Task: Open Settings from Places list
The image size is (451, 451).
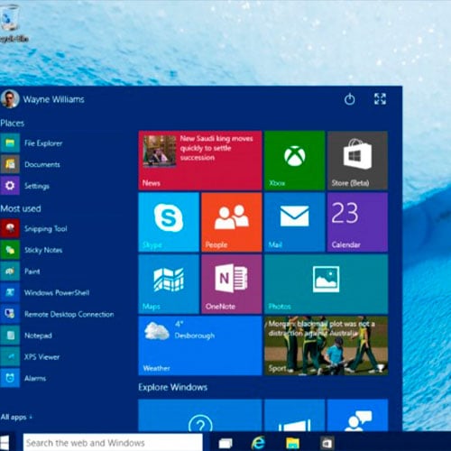Action: coord(25,186)
